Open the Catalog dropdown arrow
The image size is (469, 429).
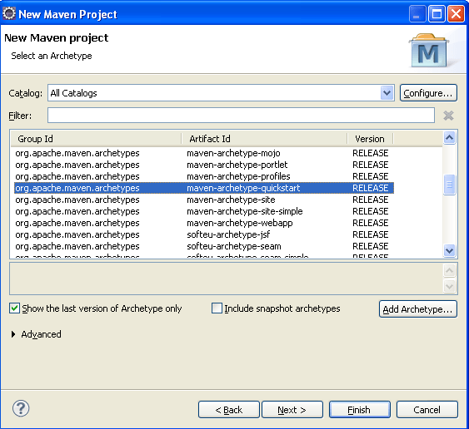coord(387,93)
